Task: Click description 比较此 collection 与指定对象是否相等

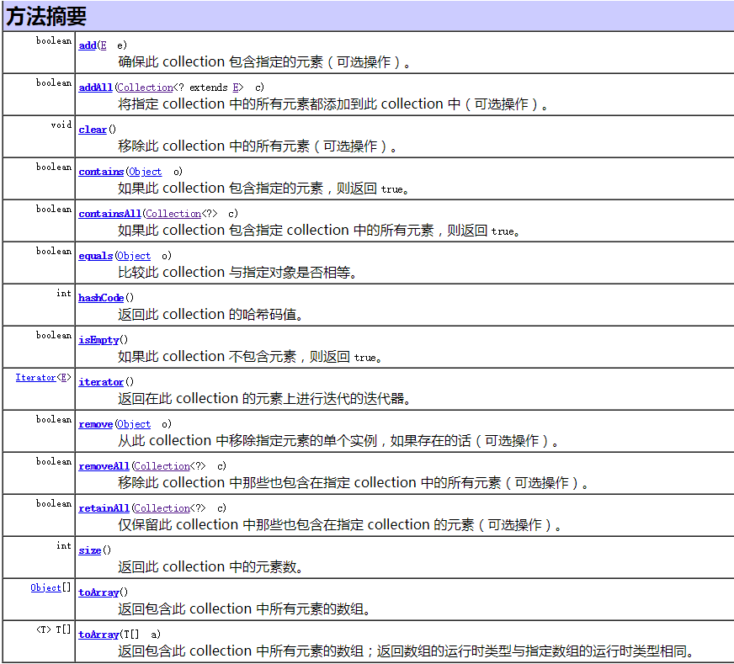Action: pos(237,273)
